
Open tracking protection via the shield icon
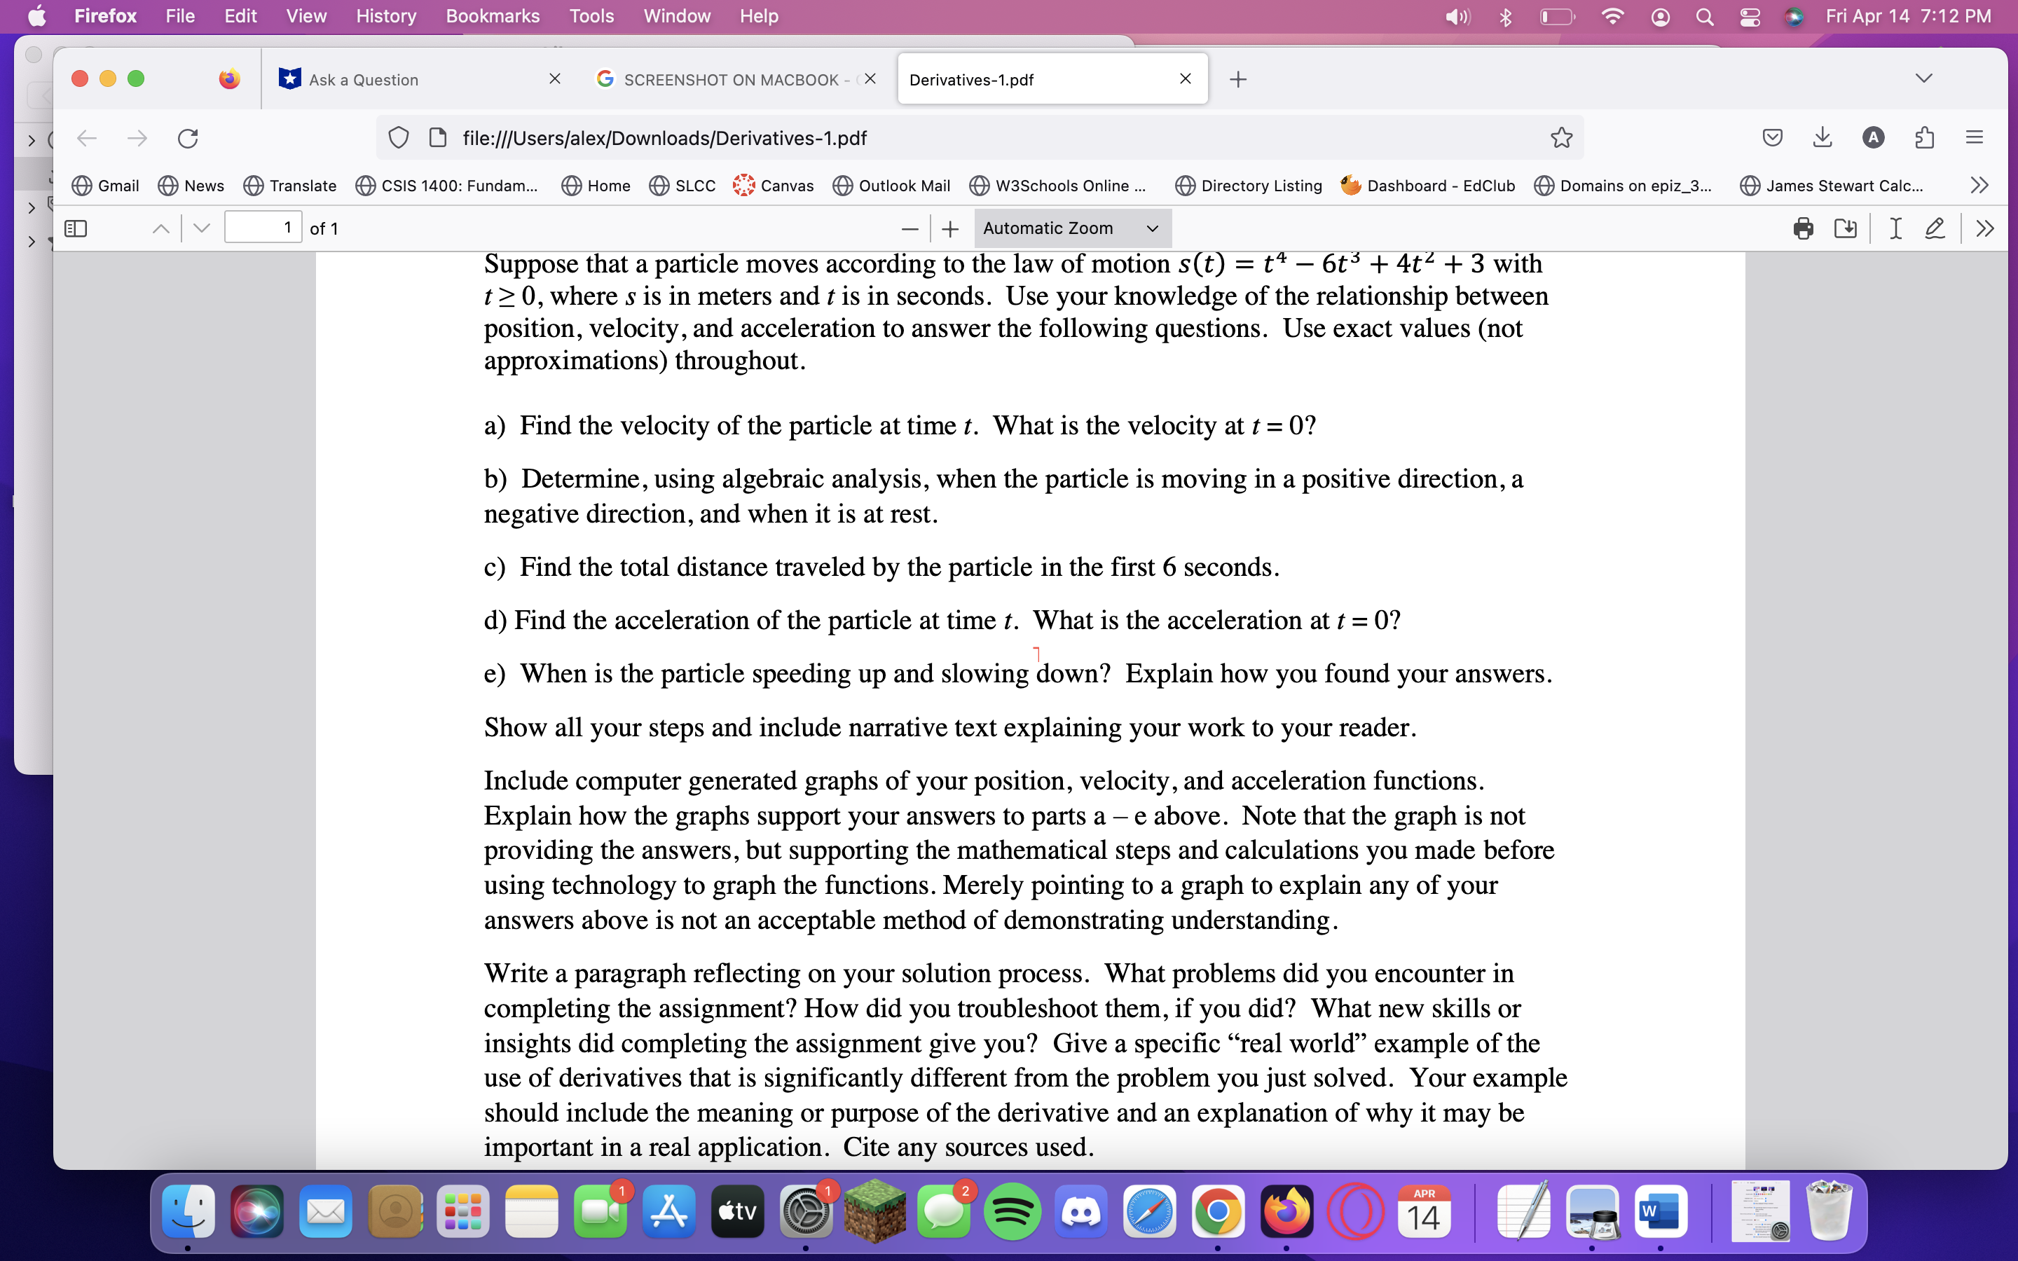click(x=399, y=137)
